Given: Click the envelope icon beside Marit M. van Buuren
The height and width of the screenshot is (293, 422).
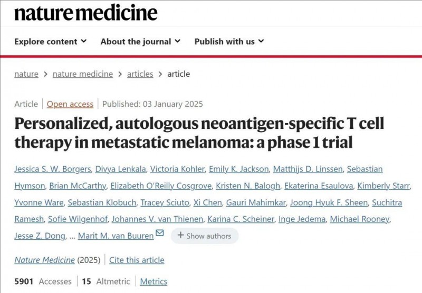Looking at the screenshot, I should click(x=160, y=233).
